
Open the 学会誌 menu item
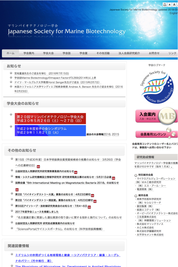click(67, 53)
